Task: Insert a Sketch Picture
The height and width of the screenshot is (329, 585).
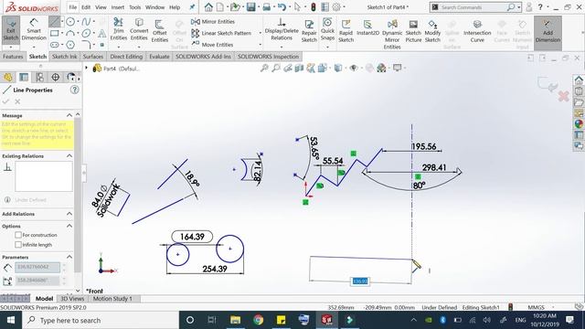Action: pyautogui.click(x=413, y=30)
